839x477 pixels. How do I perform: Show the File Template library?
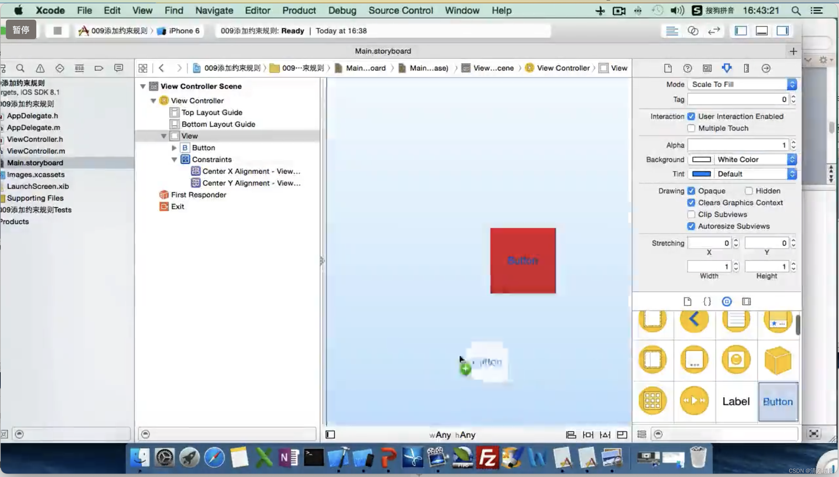688,302
